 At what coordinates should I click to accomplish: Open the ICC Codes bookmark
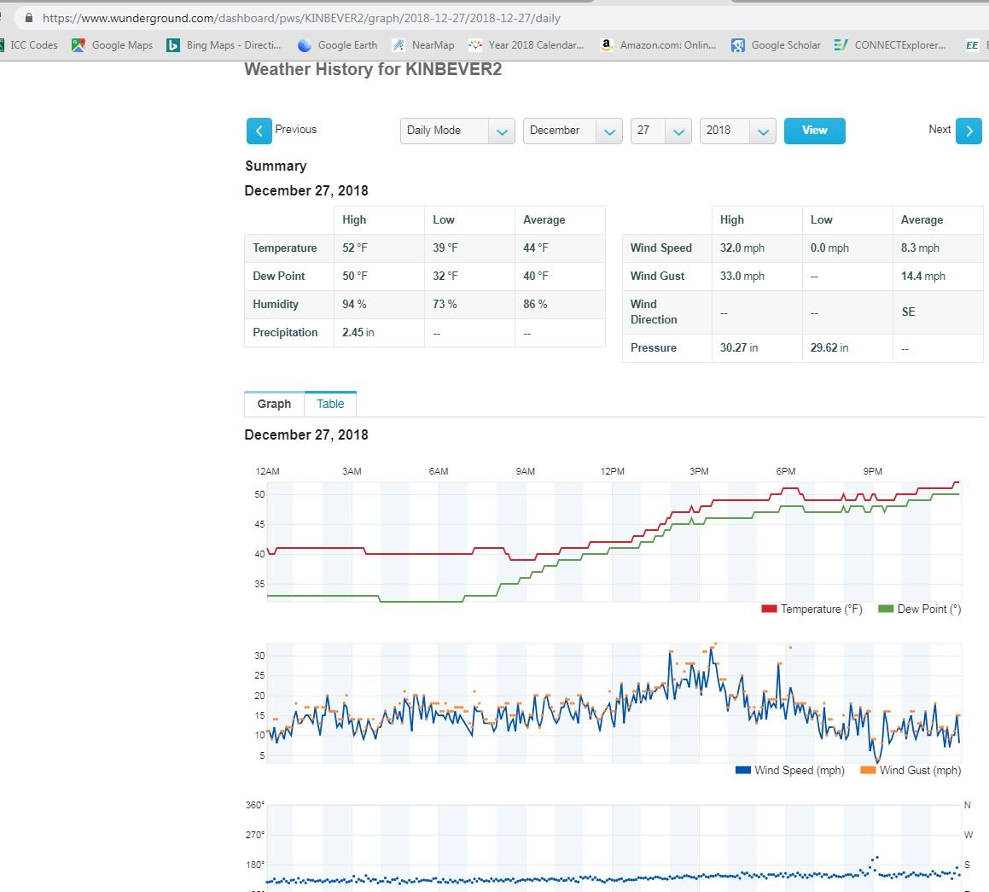click(x=29, y=44)
